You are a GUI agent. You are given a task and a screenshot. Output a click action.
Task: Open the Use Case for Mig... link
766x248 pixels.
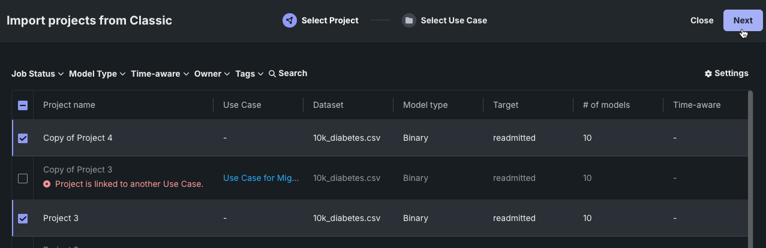(x=261, y=178)
